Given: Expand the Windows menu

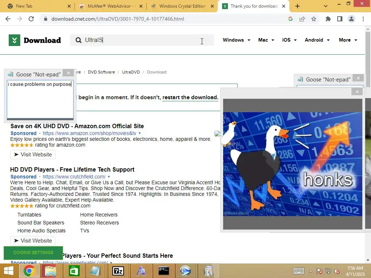Looking at the screenshot, I should click(236, 40).
